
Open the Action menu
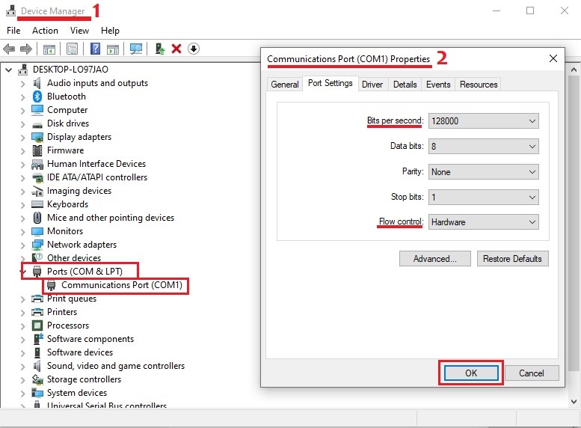point(45,31)
